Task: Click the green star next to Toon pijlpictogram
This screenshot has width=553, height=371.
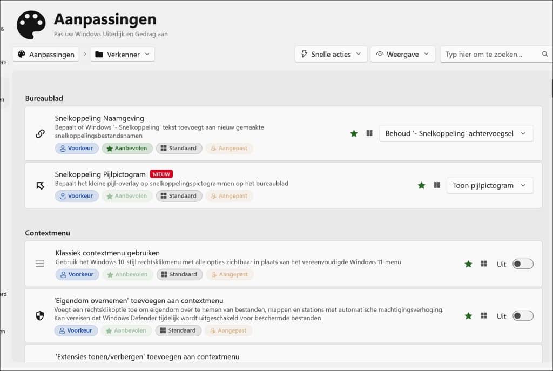Action: pos(421,185)
